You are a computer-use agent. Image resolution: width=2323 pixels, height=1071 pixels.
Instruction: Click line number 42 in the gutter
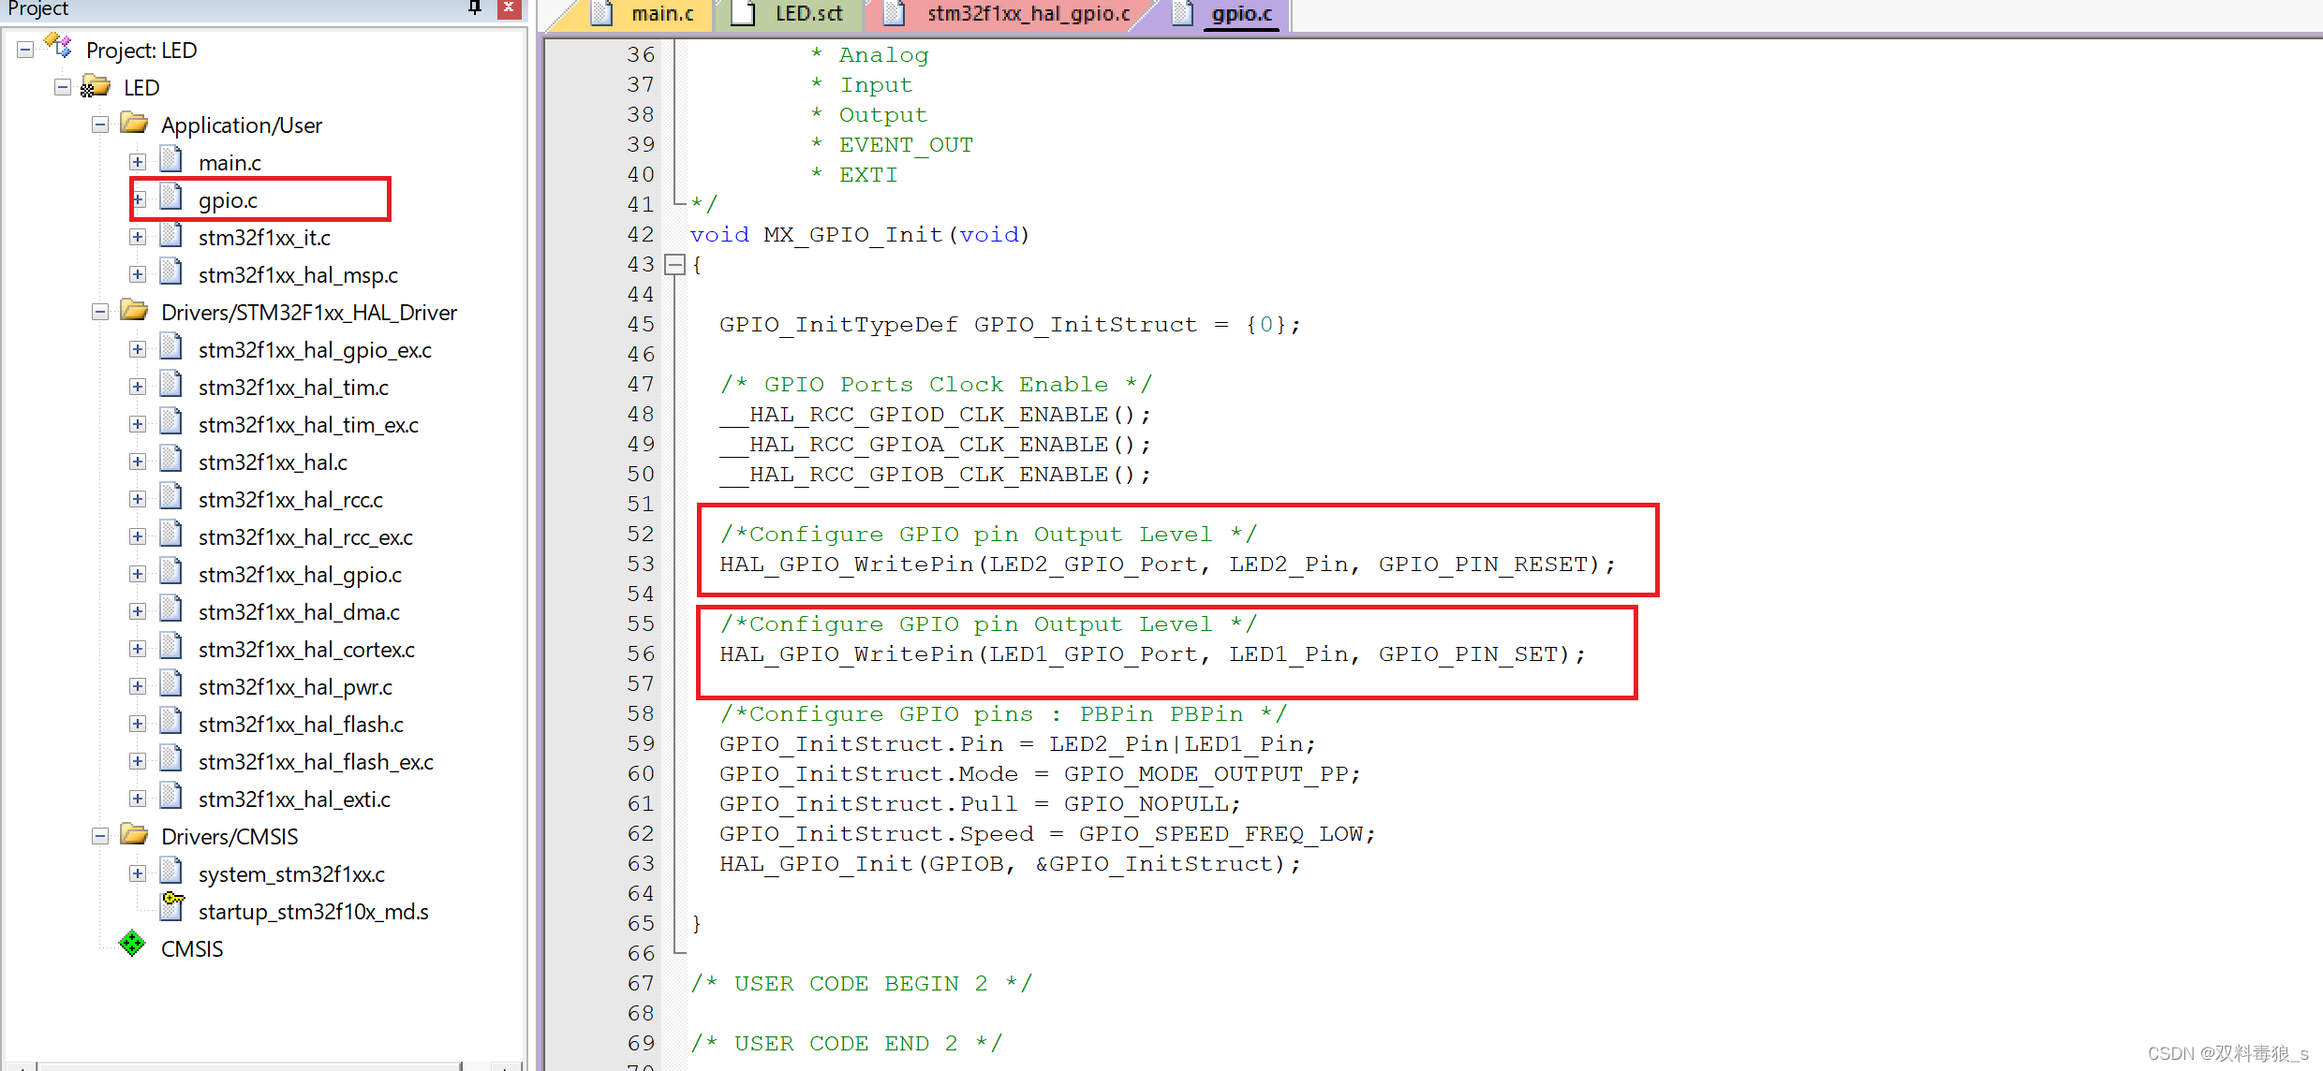coord(641,234)
